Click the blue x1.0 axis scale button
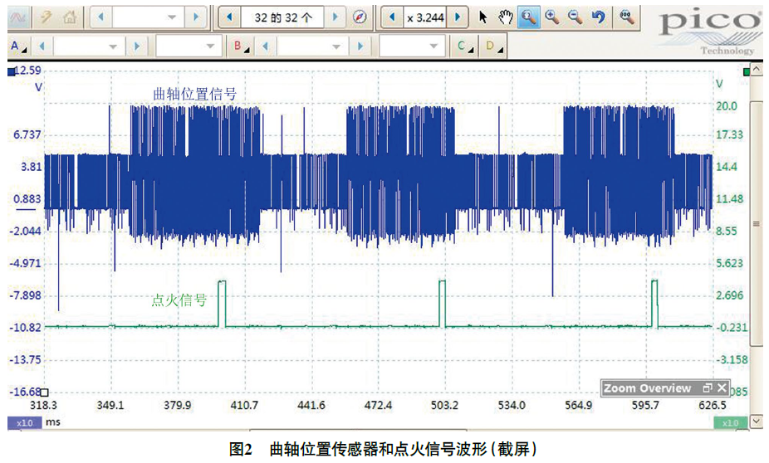The image size is (769, 463). point(25,423)
